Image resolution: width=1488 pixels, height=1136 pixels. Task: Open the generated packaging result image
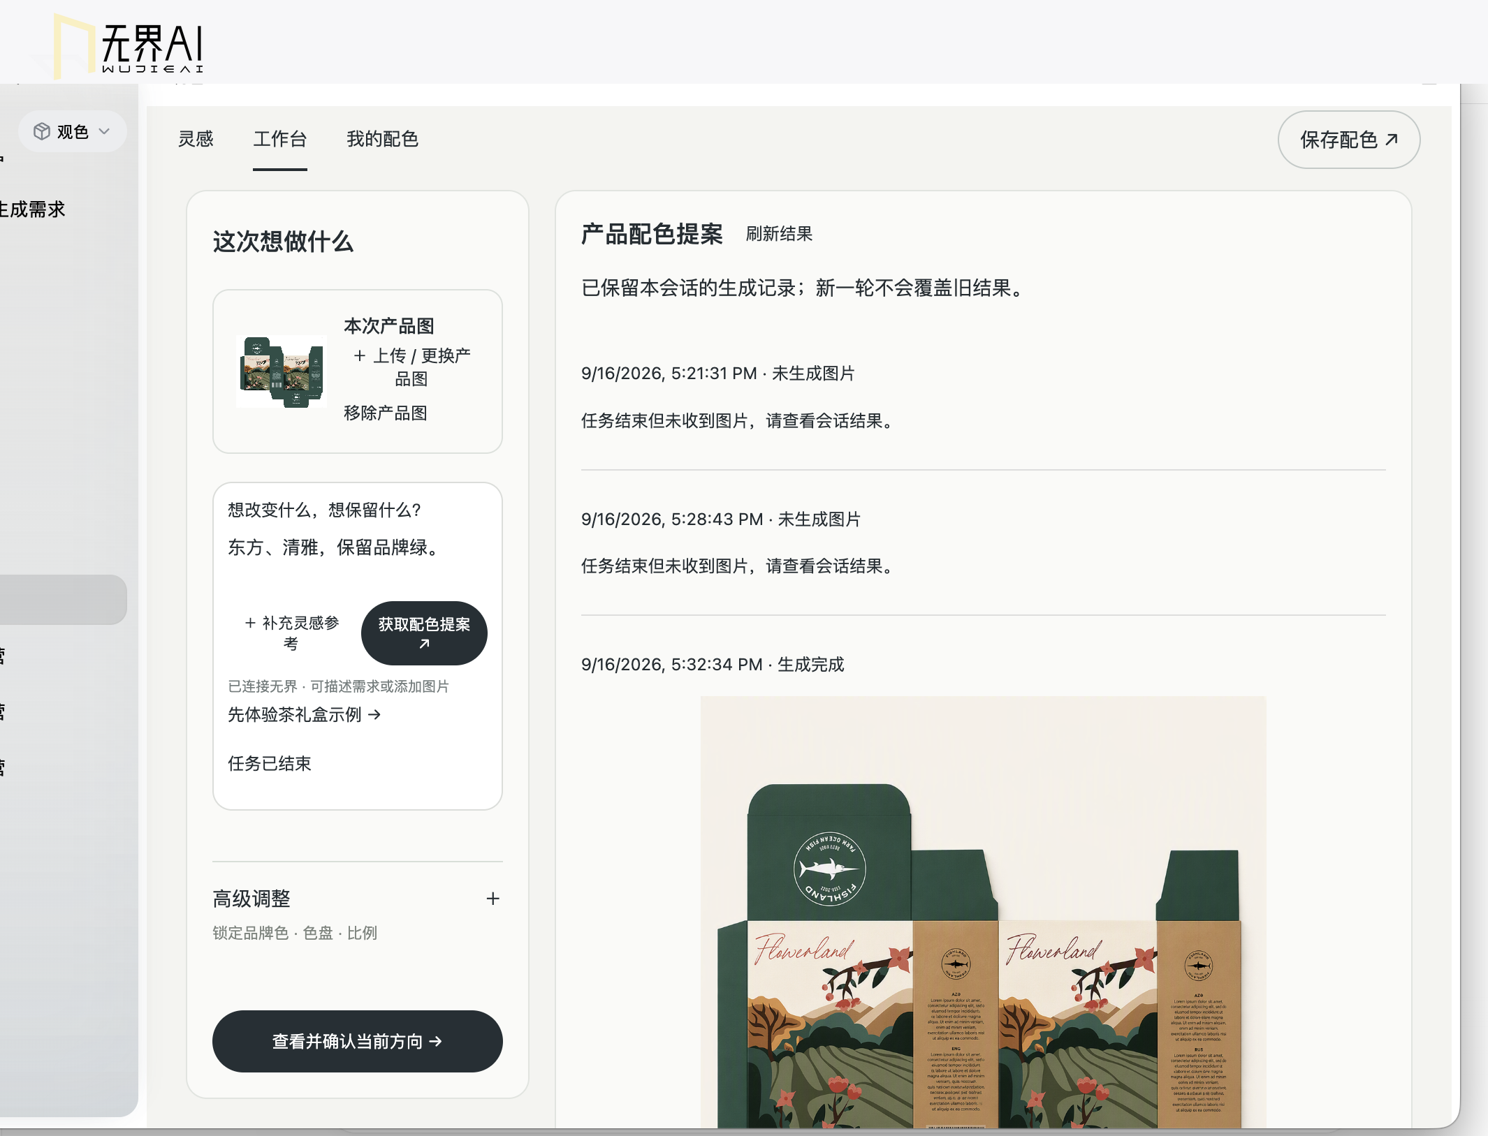pyautogui.click(x=983, y=911)
